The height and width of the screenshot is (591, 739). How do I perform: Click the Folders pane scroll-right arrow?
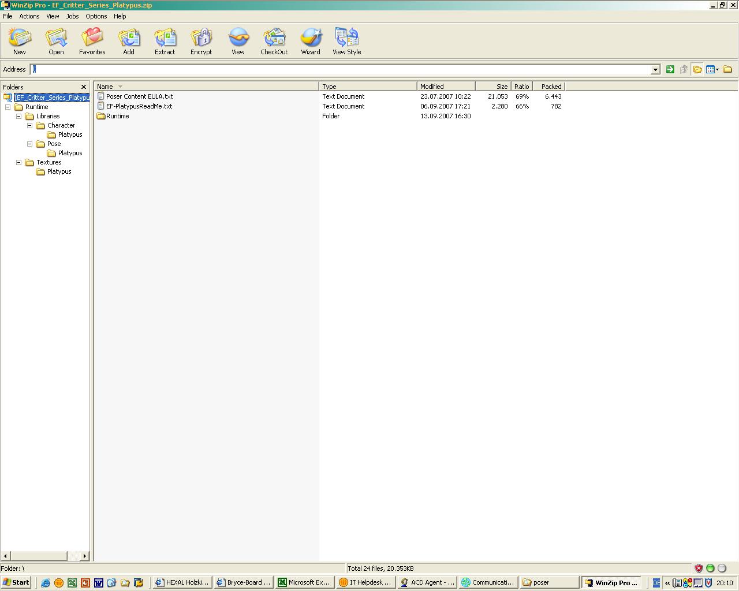tap(85, 556)
